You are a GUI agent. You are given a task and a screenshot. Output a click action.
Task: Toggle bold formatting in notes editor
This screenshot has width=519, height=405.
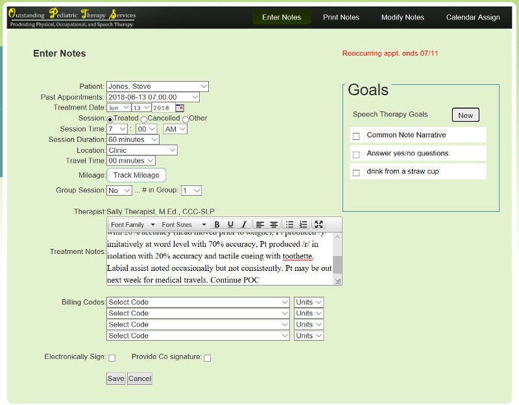(217, 224)
